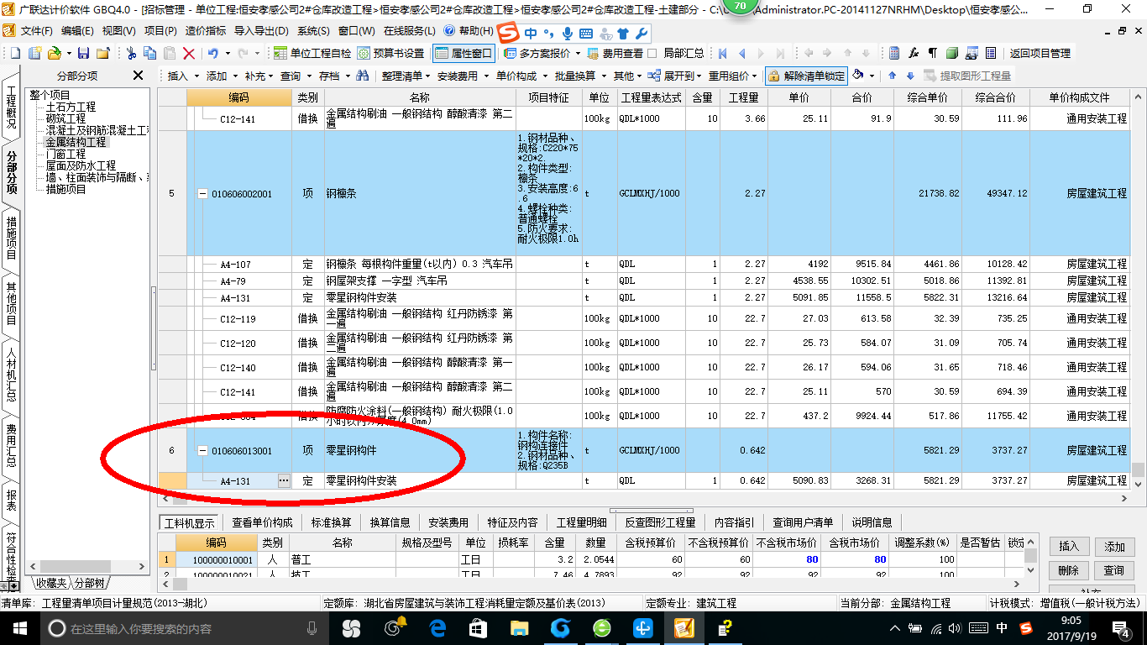
Task: Click the Cut scissors icon
Action: 131,53
